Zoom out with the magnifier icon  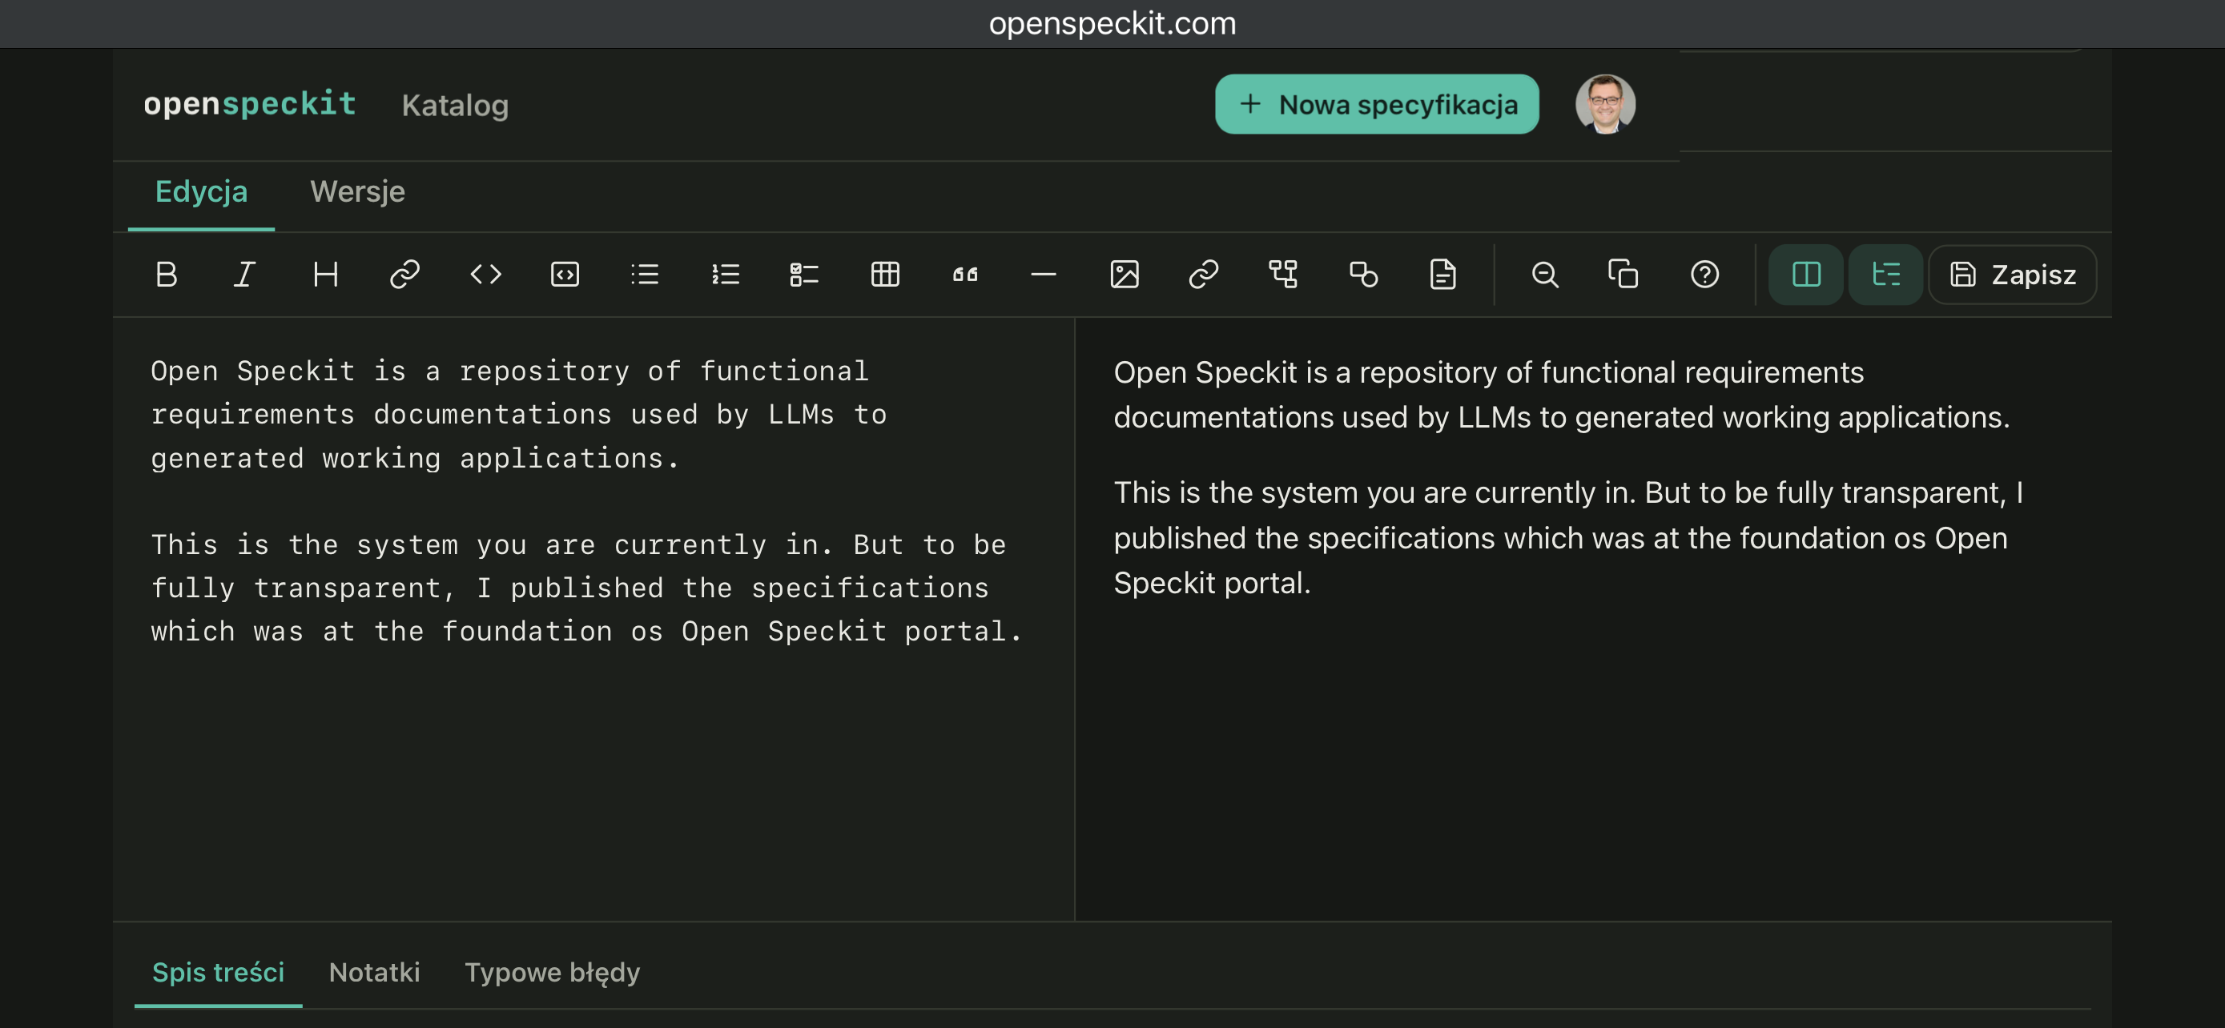tap(1545, 275)
